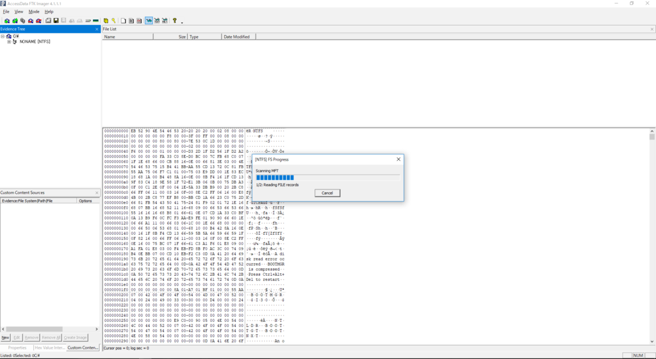
Task: Click the Verify Drive/Image icon
Action: [88, 20]
